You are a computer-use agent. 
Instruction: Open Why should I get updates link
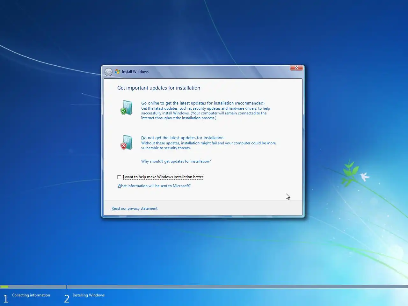tap(176, 161)
